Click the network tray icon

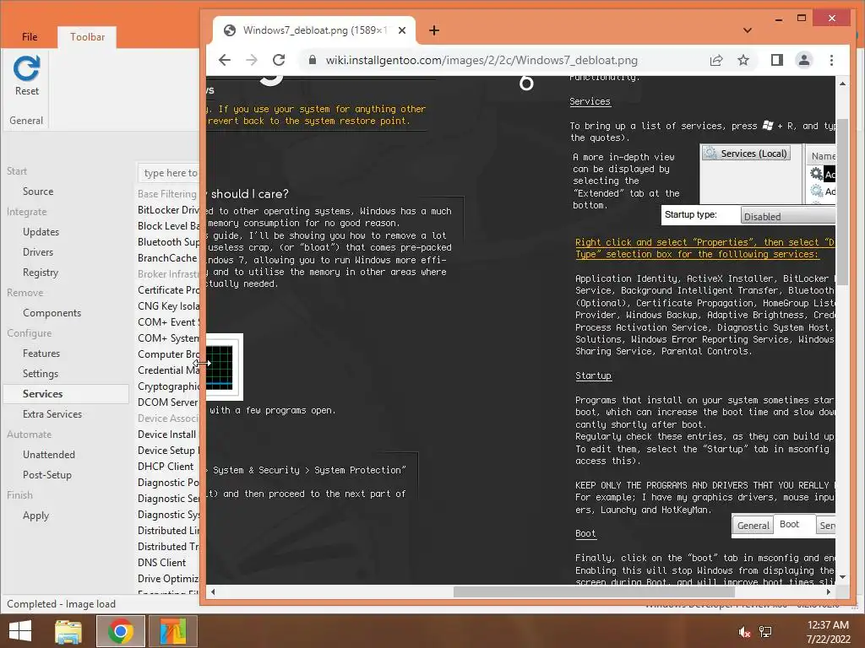coord(765,632)
